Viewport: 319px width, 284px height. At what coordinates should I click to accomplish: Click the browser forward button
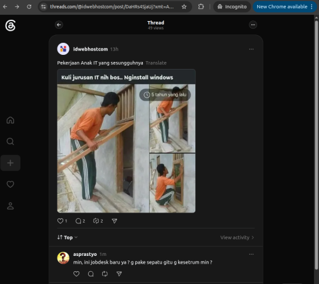pos(17,7)
